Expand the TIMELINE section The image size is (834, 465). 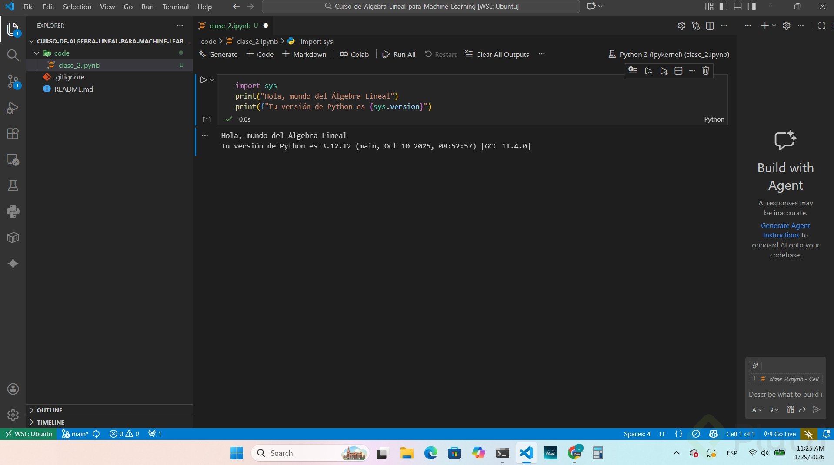pos(50,422)
